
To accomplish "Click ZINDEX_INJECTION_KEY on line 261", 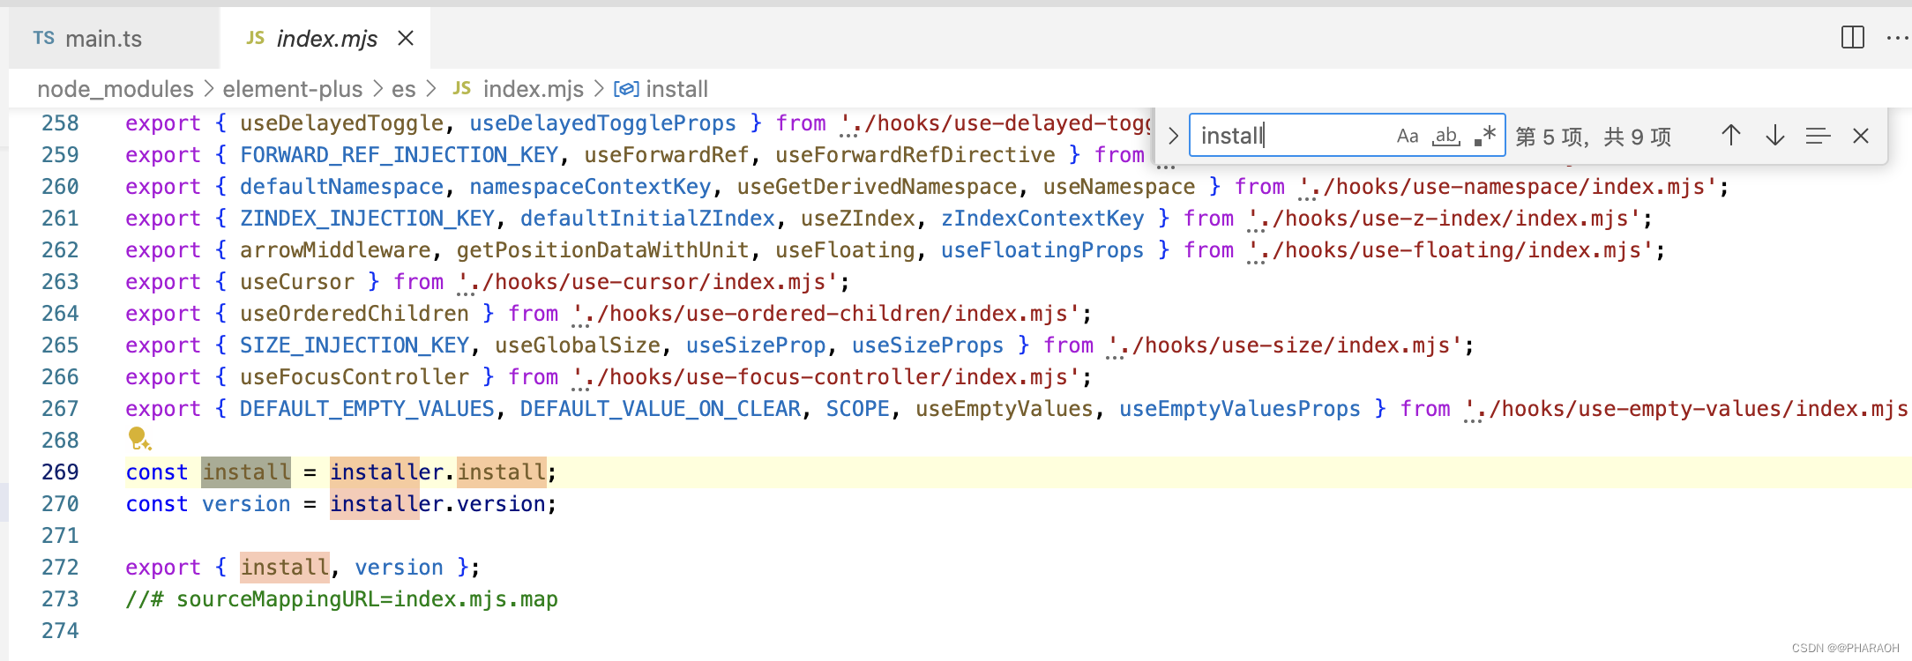I will (367, 219).
